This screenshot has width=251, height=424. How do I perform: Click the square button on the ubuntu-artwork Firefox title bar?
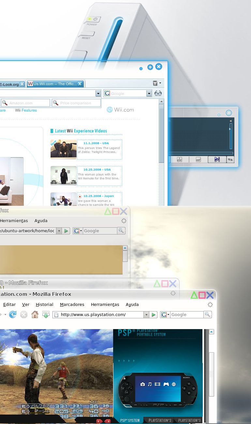115,211
